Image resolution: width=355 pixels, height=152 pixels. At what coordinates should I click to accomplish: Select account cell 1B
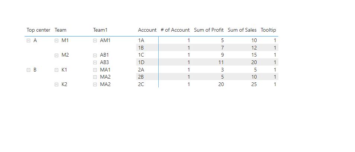[x=147, y=48]
